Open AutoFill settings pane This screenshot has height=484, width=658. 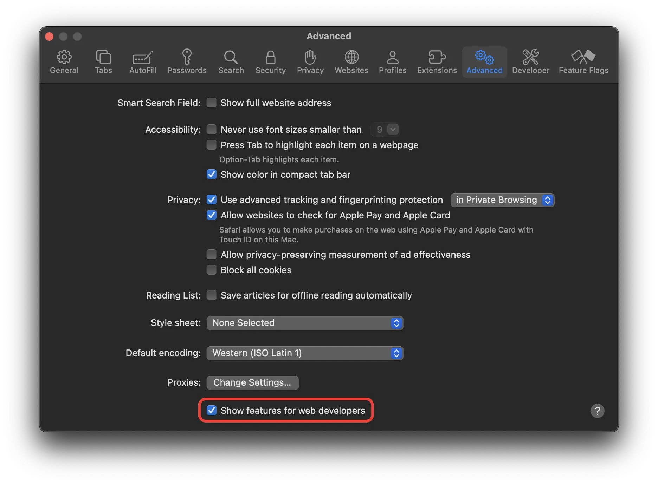point(143,62)
